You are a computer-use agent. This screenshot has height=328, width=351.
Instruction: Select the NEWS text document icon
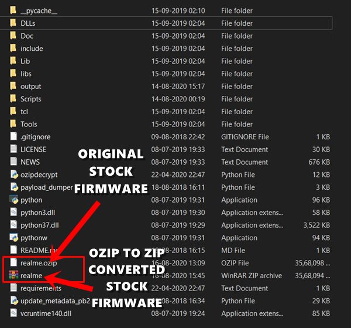(x=13, y=162)
